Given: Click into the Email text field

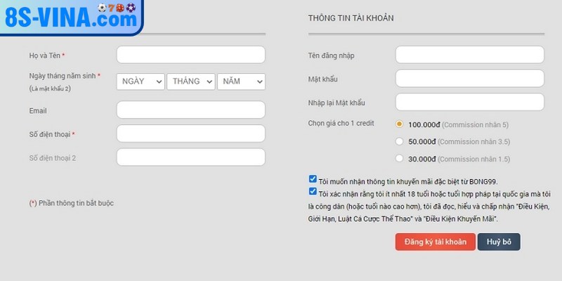Looking at the screenshot, I should (x=190, y=110).
